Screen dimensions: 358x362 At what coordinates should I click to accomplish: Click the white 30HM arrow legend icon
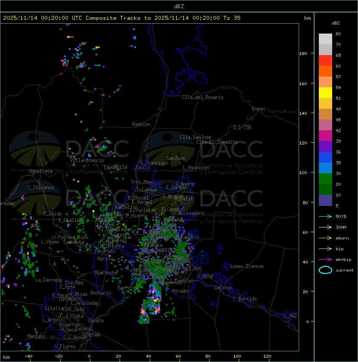click(325, 227)
